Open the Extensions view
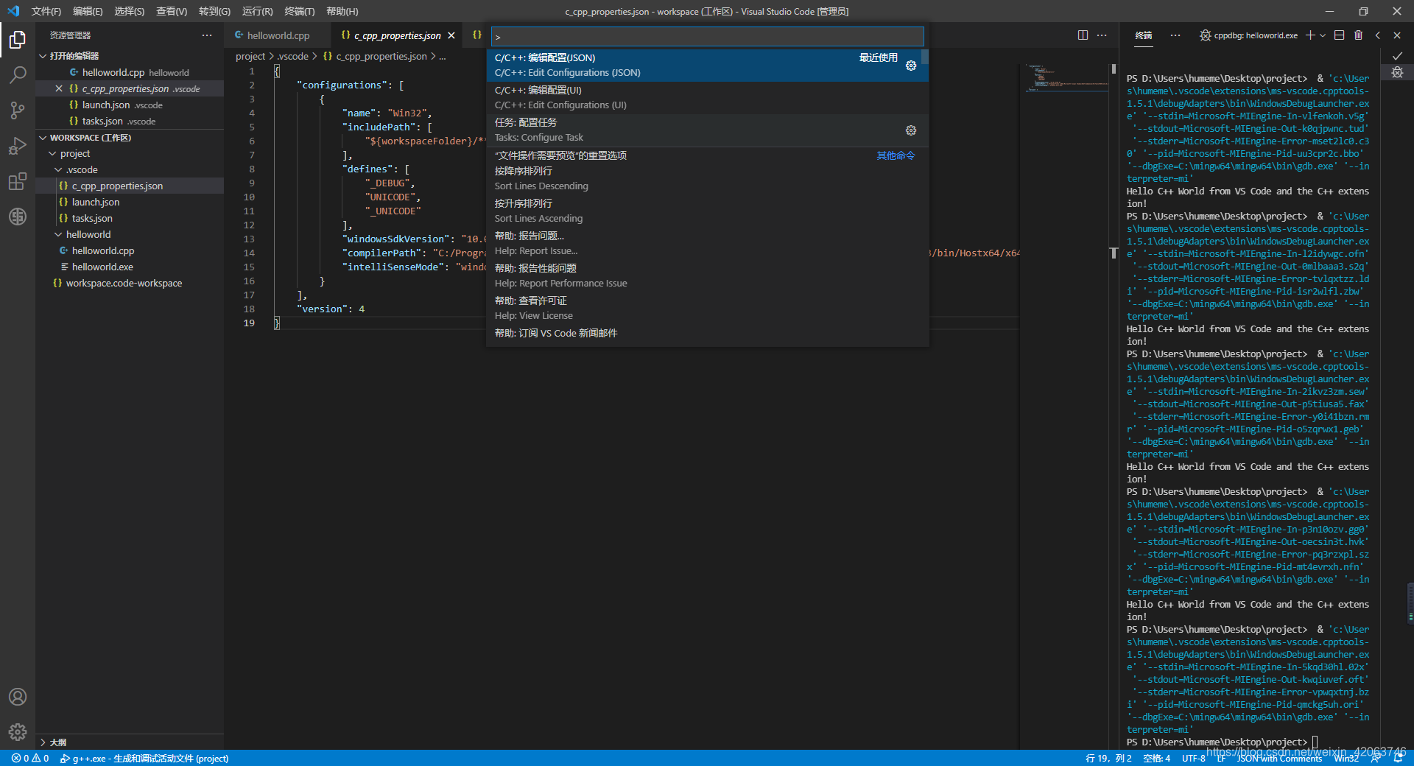The height and width of the screenshot is (766, 1414). click(18, 181)
